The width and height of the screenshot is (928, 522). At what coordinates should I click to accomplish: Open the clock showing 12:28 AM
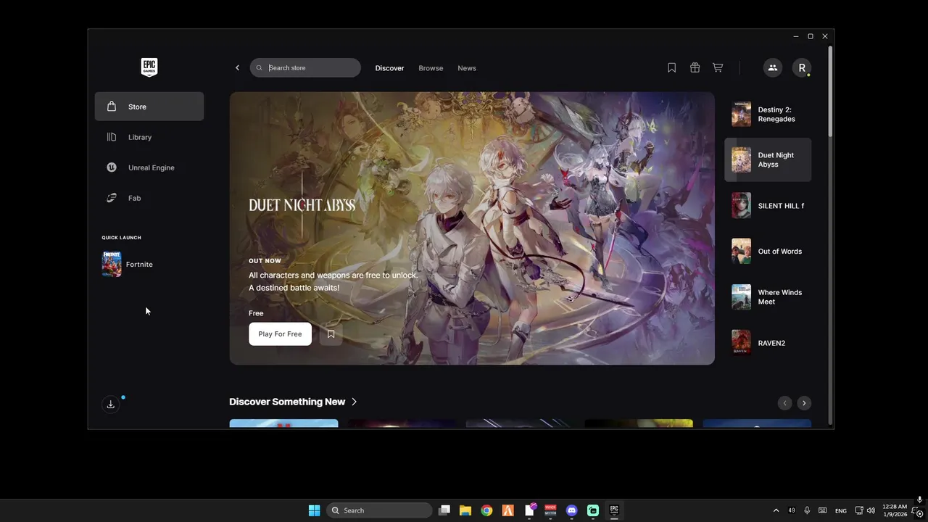click(895, 510)
